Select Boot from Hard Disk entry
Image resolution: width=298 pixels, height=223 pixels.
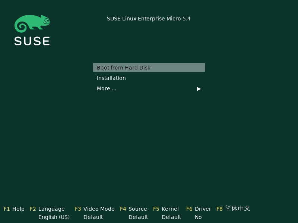[149, 68]
